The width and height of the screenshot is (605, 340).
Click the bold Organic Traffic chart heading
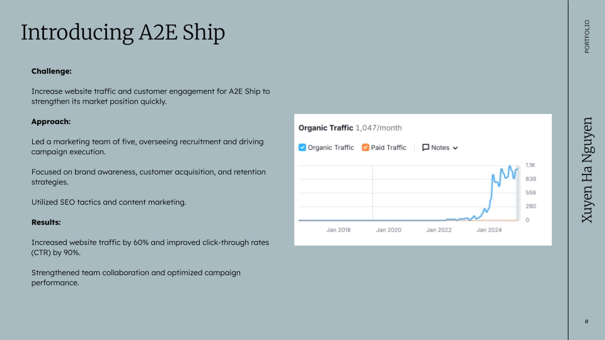pyautogui.click(x=326, y=128)
